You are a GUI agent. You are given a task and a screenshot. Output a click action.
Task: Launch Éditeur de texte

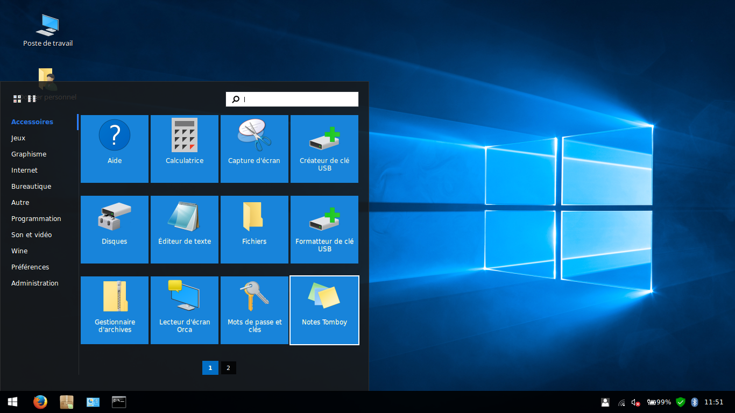(x=185, y=230)
